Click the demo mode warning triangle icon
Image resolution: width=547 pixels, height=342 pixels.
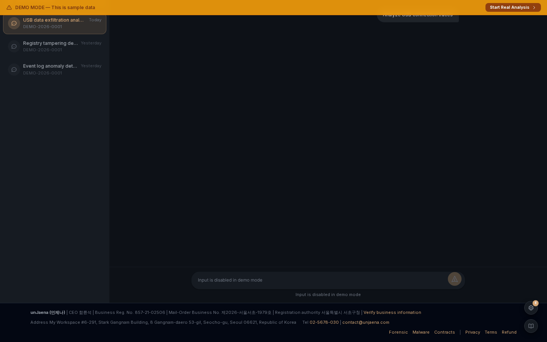click(9, 8)
